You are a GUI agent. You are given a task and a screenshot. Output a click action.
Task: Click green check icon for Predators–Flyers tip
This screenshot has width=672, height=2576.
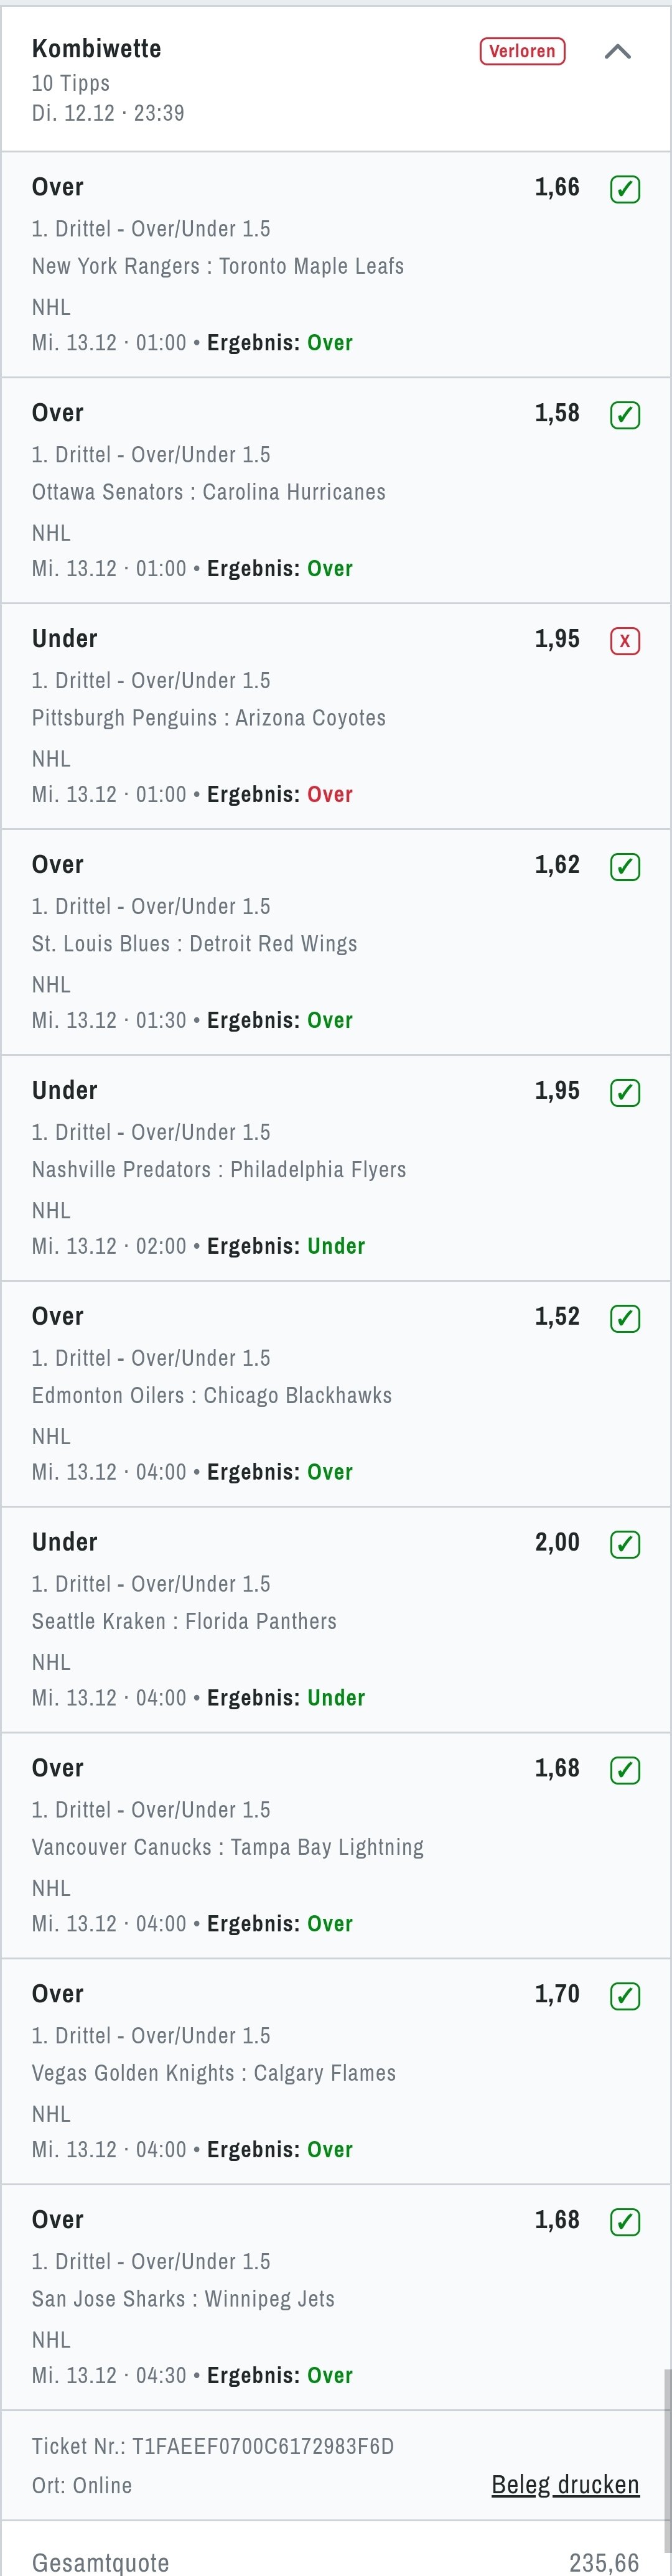click(625, 1093)
